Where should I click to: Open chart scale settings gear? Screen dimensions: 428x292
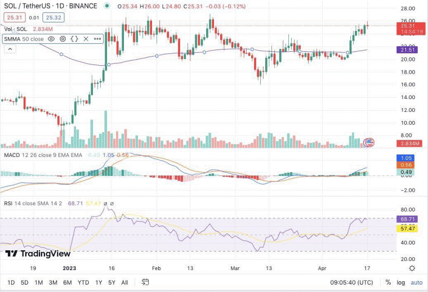[412, 268]
